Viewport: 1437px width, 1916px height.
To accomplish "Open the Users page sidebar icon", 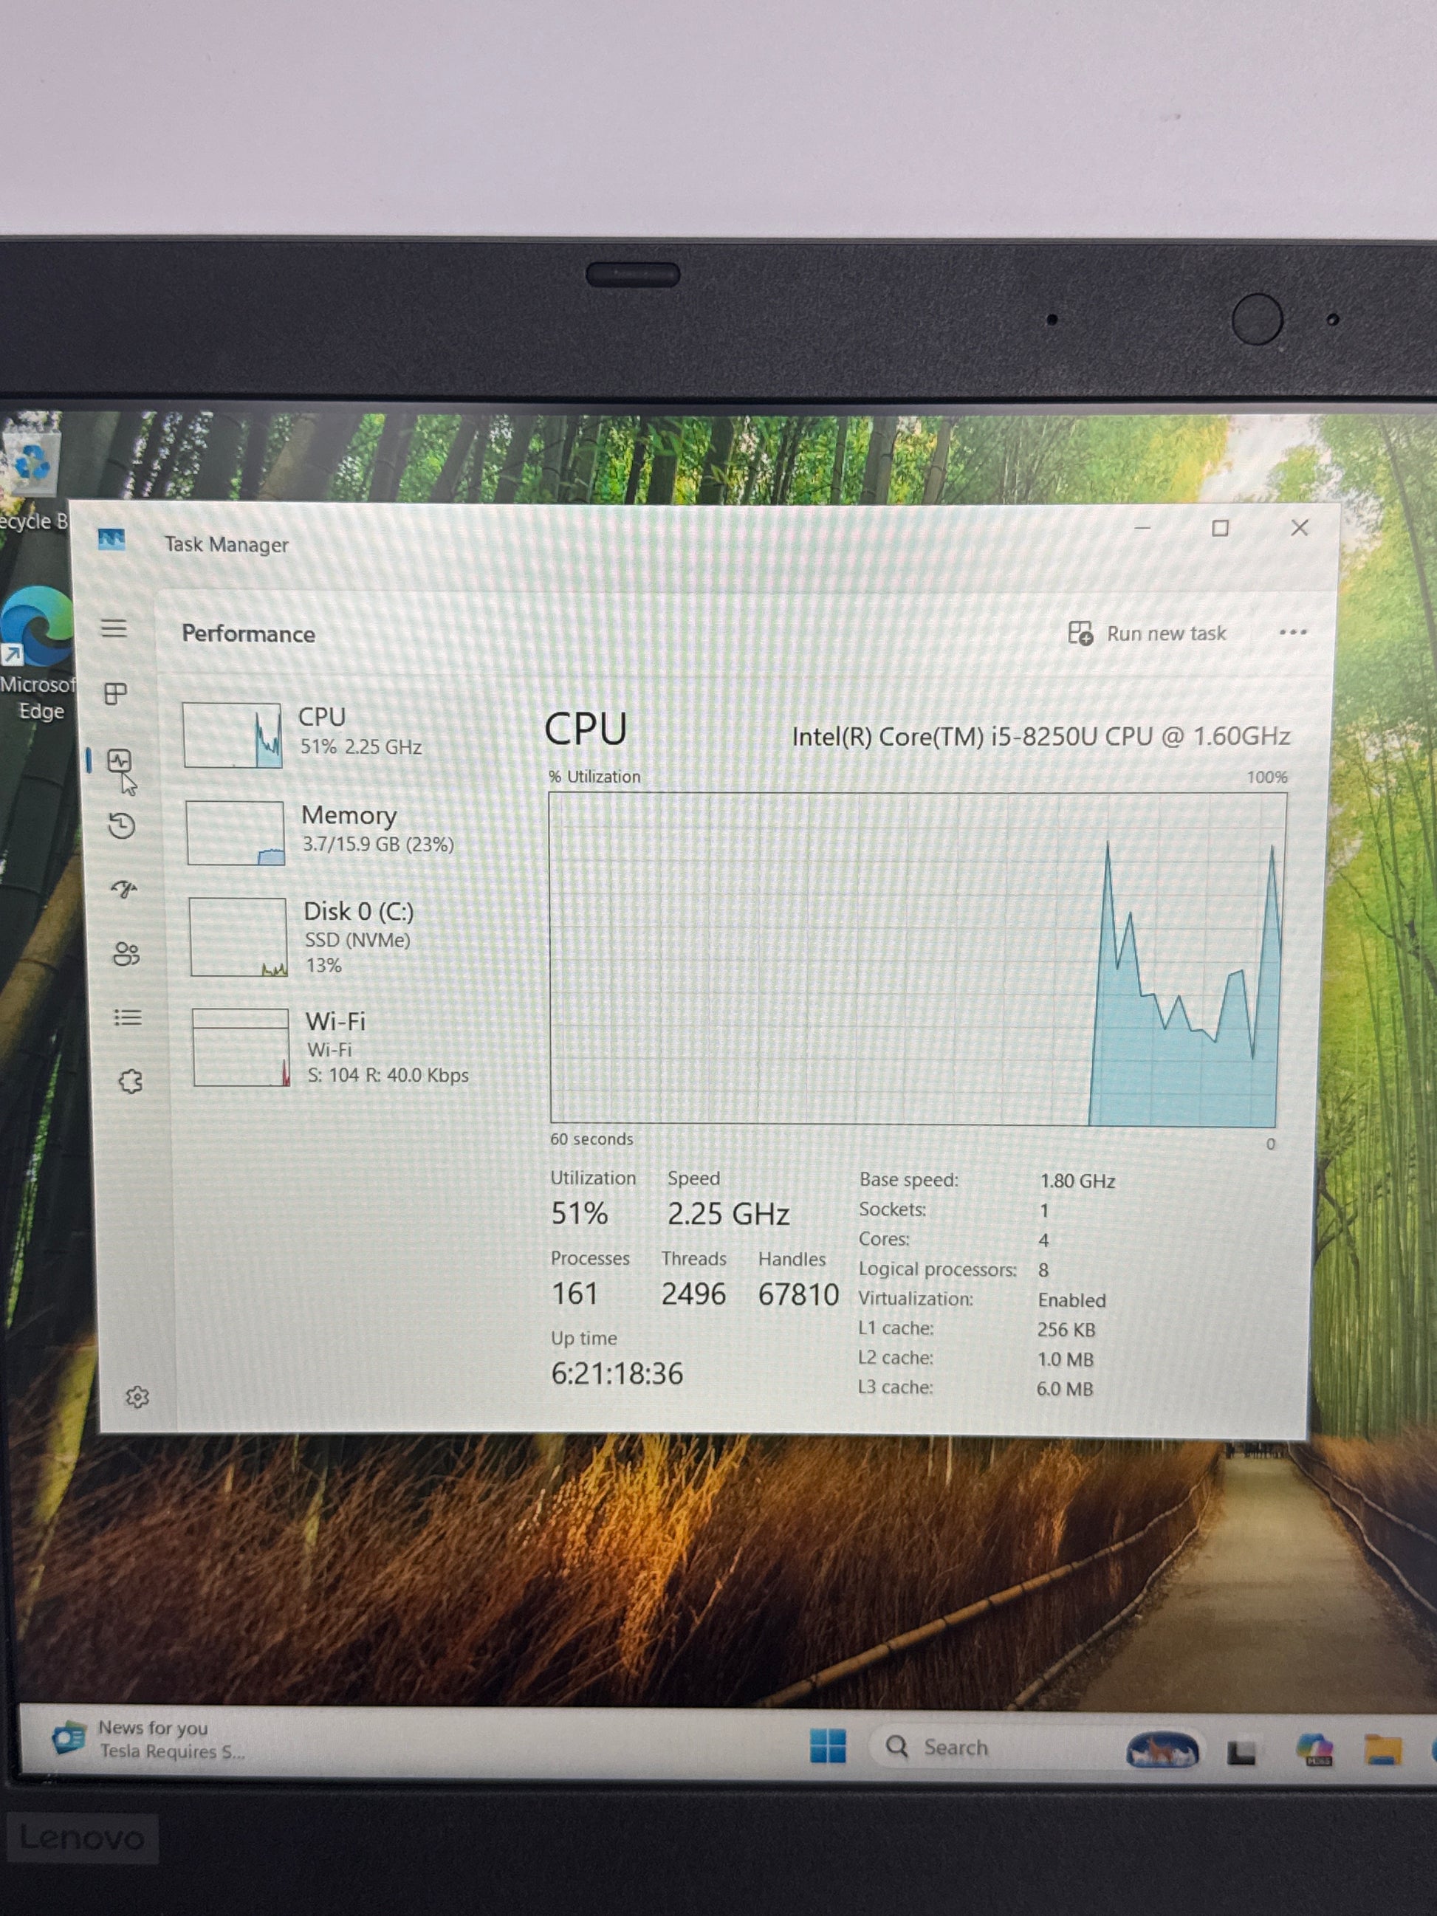I will (x=126, y=954).
